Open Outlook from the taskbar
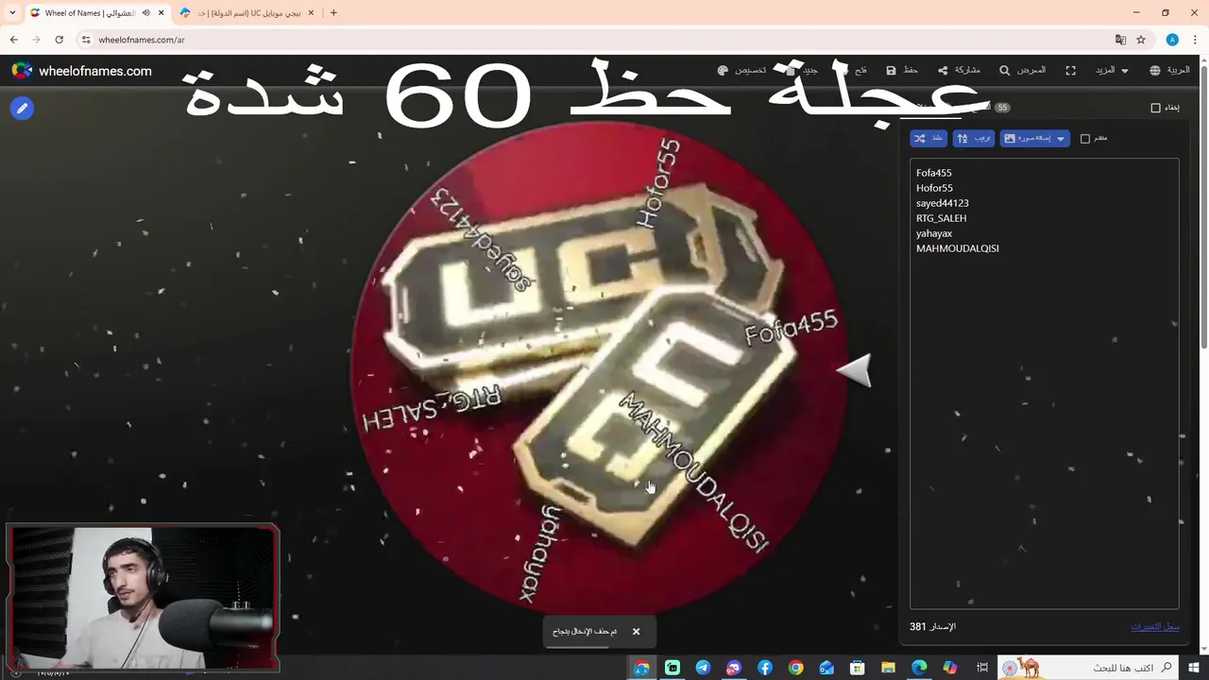 (x=826, y=668)
